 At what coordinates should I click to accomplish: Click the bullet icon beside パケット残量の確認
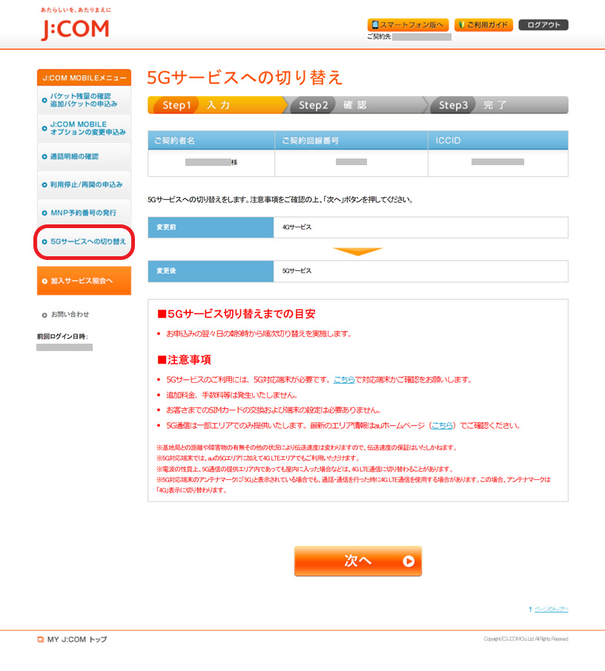point(44,100)
